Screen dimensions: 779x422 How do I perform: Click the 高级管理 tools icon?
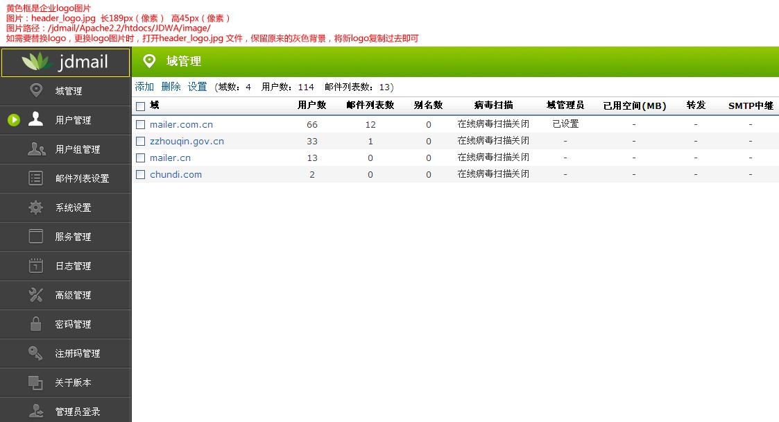(36, 295)
